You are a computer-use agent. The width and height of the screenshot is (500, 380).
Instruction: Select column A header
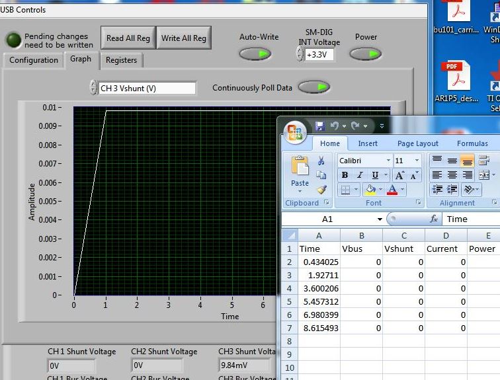[x=319, y=235]
